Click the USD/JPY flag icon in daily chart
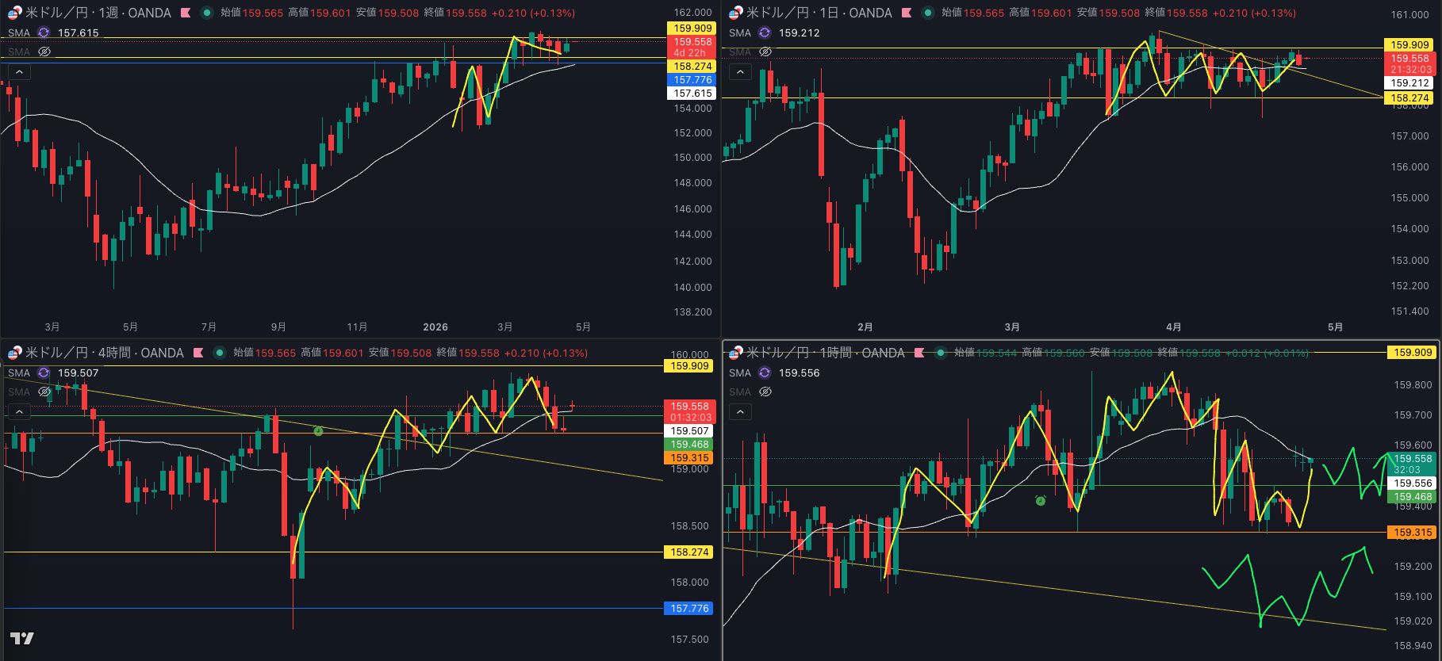 coord(736,13)
